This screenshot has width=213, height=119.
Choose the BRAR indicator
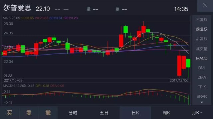[202, 97]
